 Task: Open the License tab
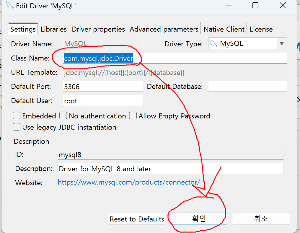[x=261, y=29]
